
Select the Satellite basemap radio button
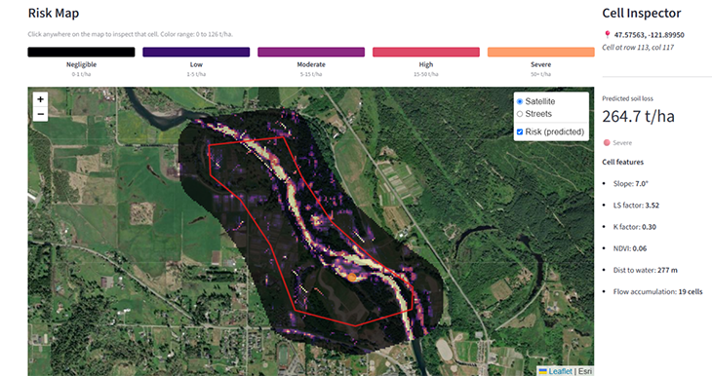pyautogui.click(x=520, y=101)
